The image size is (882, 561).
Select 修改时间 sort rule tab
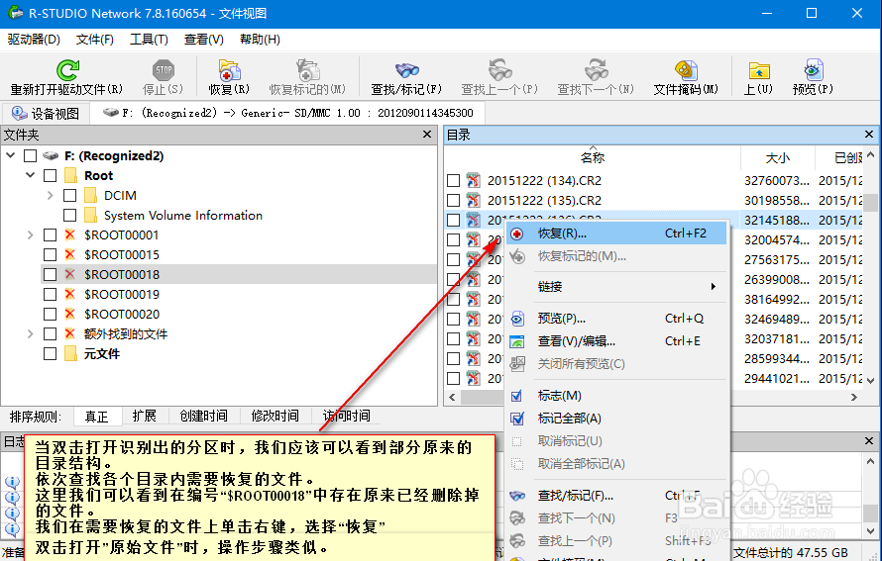point(276,417)
